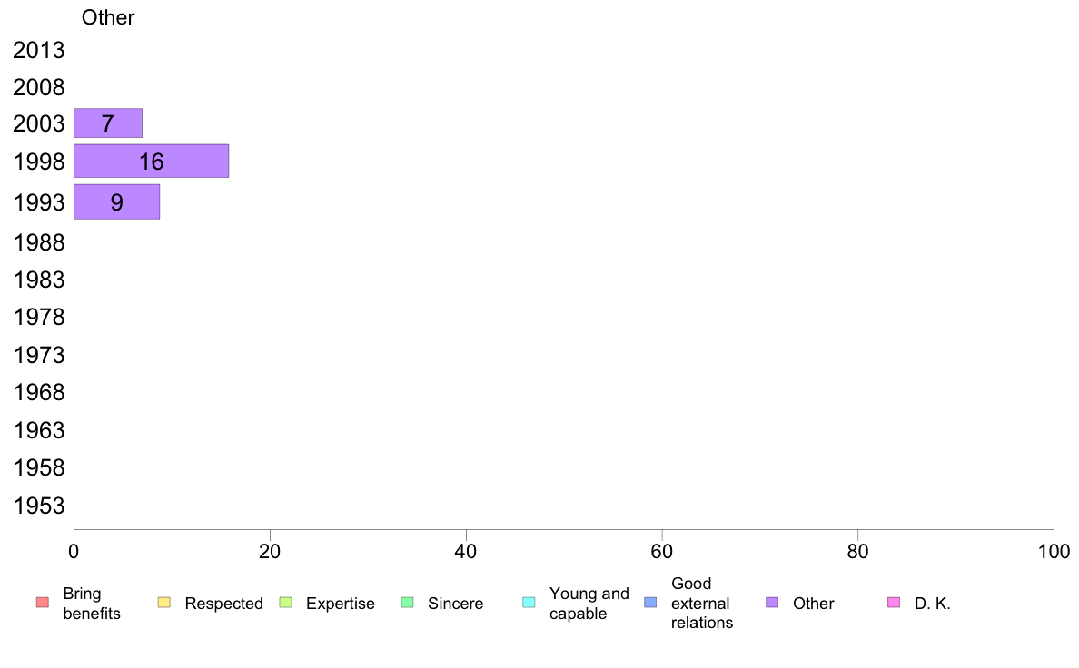This screenshot has width=1079, height=668.
Task: Click the D. K. pink legend swatch
Action: (x=894, y=603)
